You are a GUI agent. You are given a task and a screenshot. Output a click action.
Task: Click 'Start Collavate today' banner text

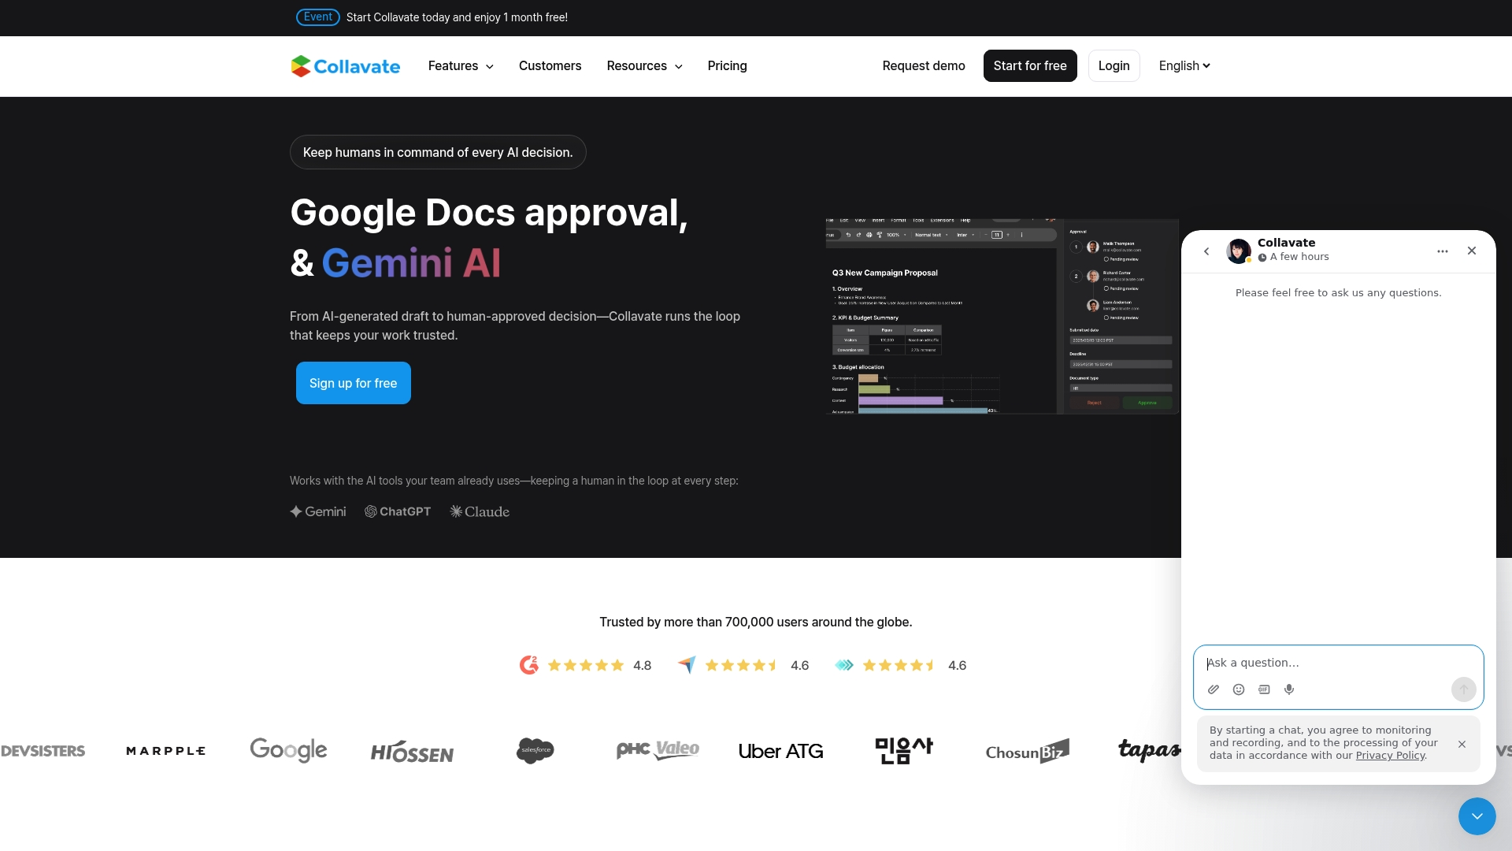(x=457, y=17)
